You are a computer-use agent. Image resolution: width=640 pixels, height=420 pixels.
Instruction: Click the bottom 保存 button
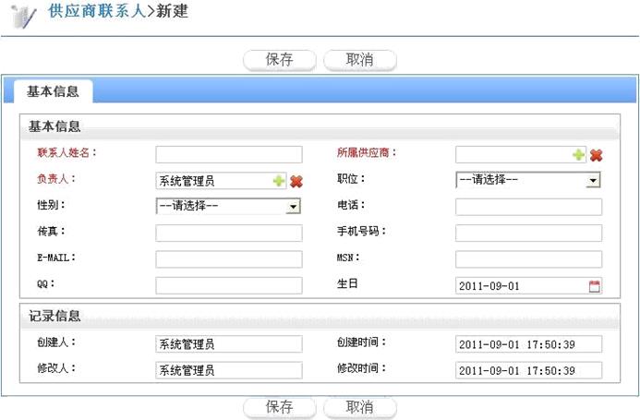point(280,407)
